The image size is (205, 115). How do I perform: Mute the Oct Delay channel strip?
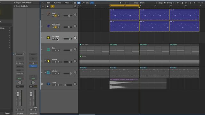click(18, 110)
